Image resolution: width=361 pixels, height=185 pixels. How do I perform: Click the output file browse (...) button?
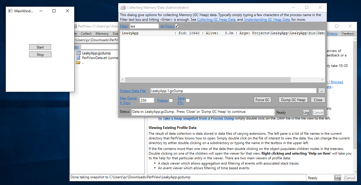[x=322, y=91]
